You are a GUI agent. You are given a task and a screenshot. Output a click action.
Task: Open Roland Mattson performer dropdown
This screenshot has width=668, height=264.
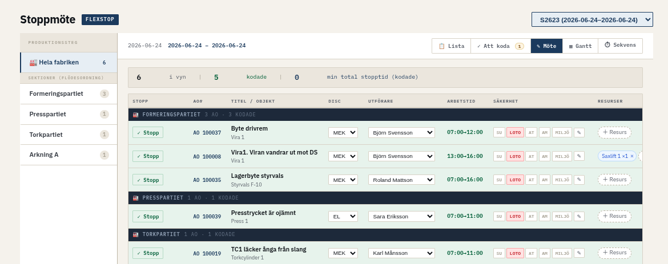click(x=402, y=180)
